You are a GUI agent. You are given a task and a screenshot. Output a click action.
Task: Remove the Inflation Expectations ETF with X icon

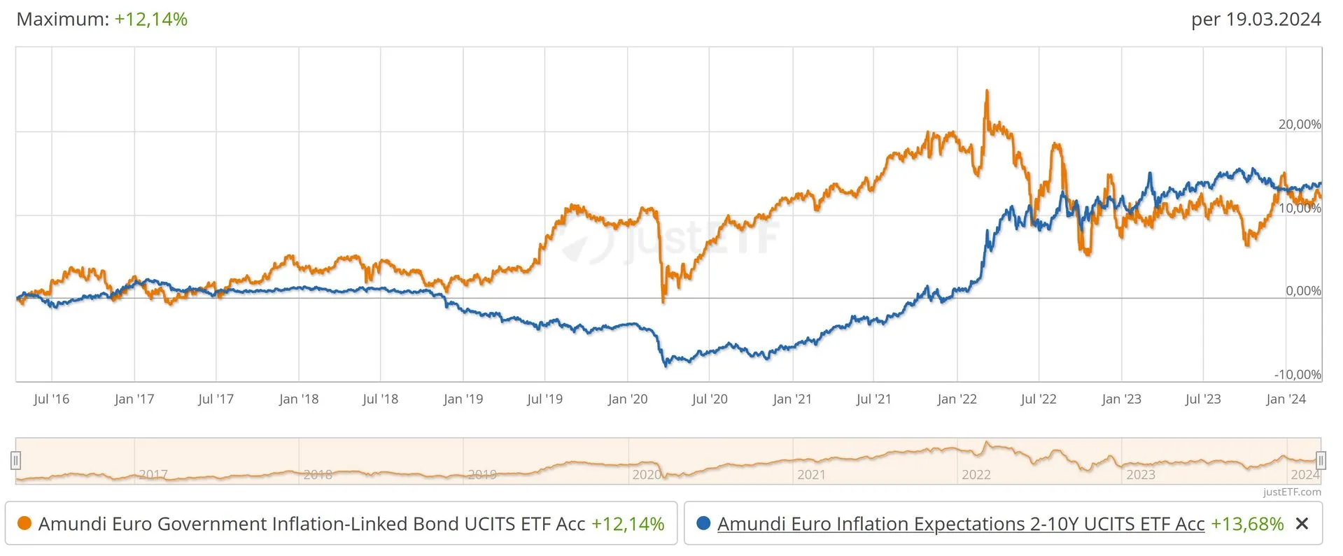tap(1302, 523)
